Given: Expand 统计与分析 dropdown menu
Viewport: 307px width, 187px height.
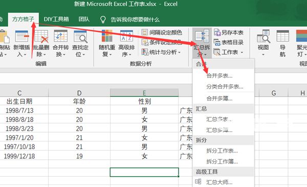Looking at the screenshot, I should tap(161, 52).
